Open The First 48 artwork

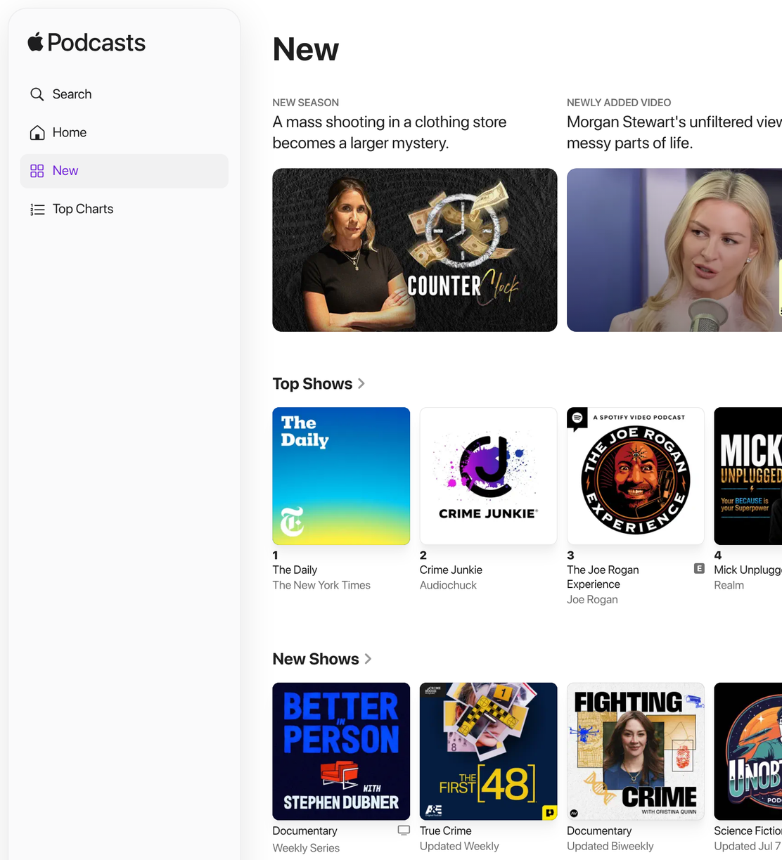(x=489, y=751)
